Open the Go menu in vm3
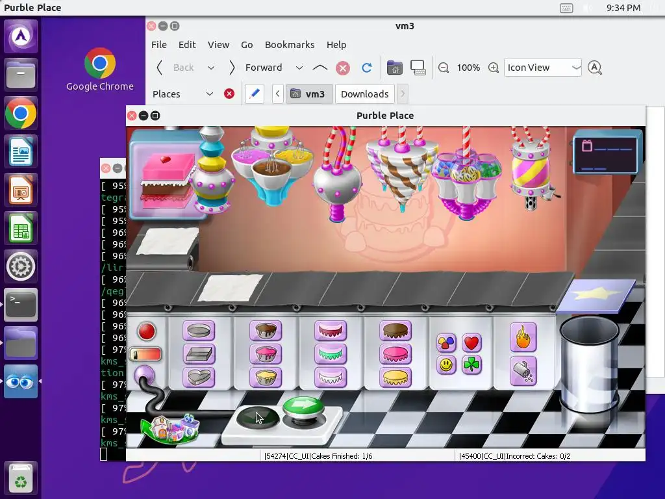 tap(247, 45)
